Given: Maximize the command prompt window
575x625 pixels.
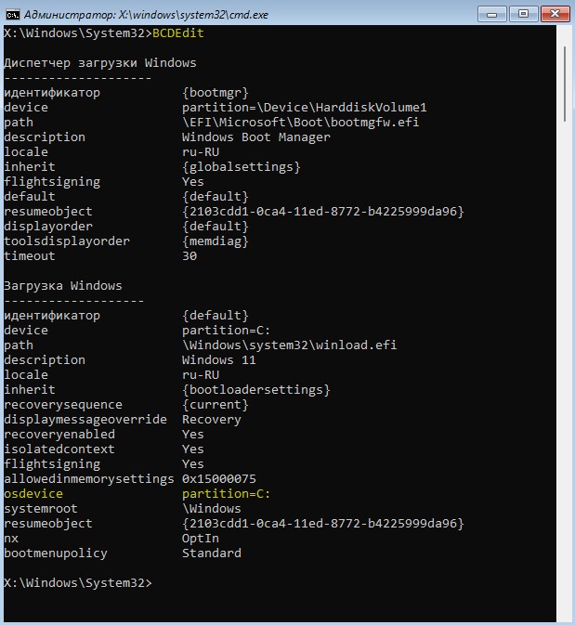Looking at the screenshot, I should 523,14.
